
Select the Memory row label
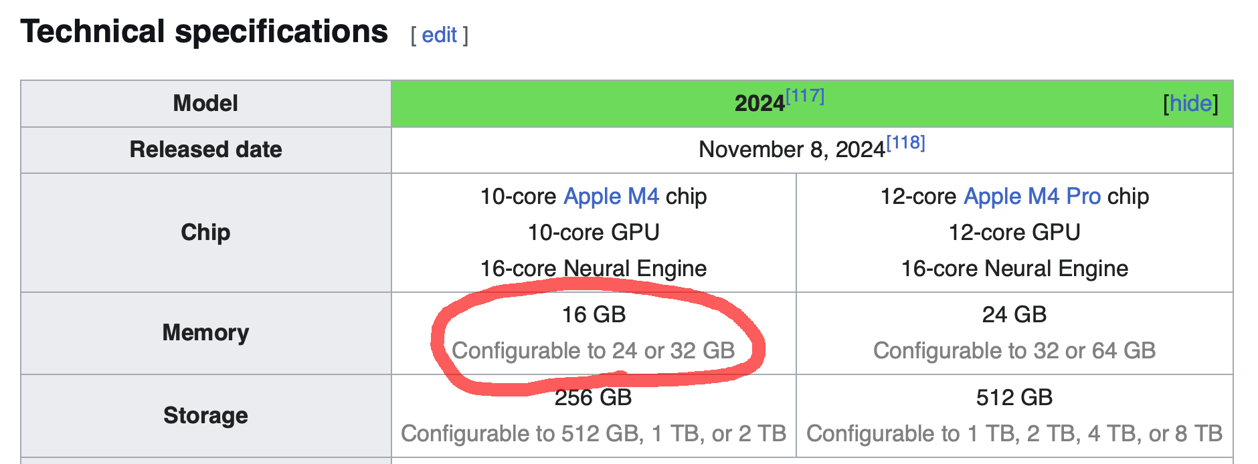[x=205, y=333]
